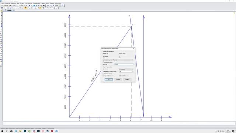
Task: Open taskbar search magnifier
Action: coord(7,131)
